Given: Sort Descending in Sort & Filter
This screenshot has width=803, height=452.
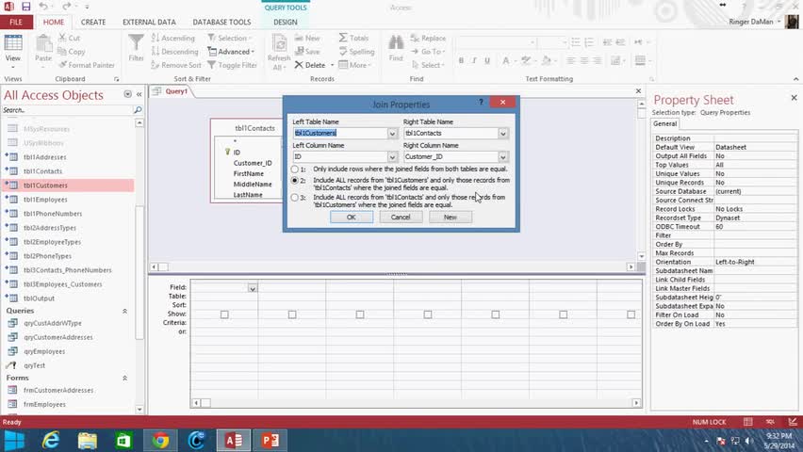Looking at the screenshot, I should tap(174, 52).
